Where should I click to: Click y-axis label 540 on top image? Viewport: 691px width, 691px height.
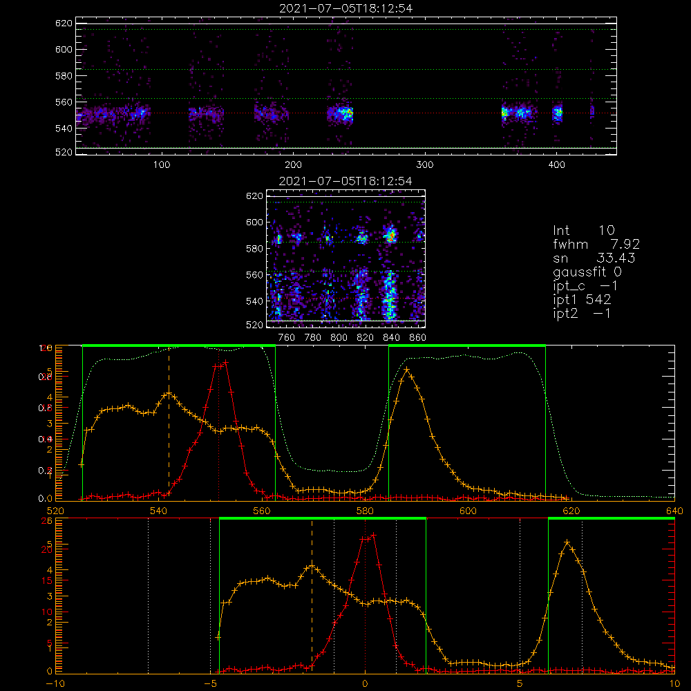[x=64, y=129]
